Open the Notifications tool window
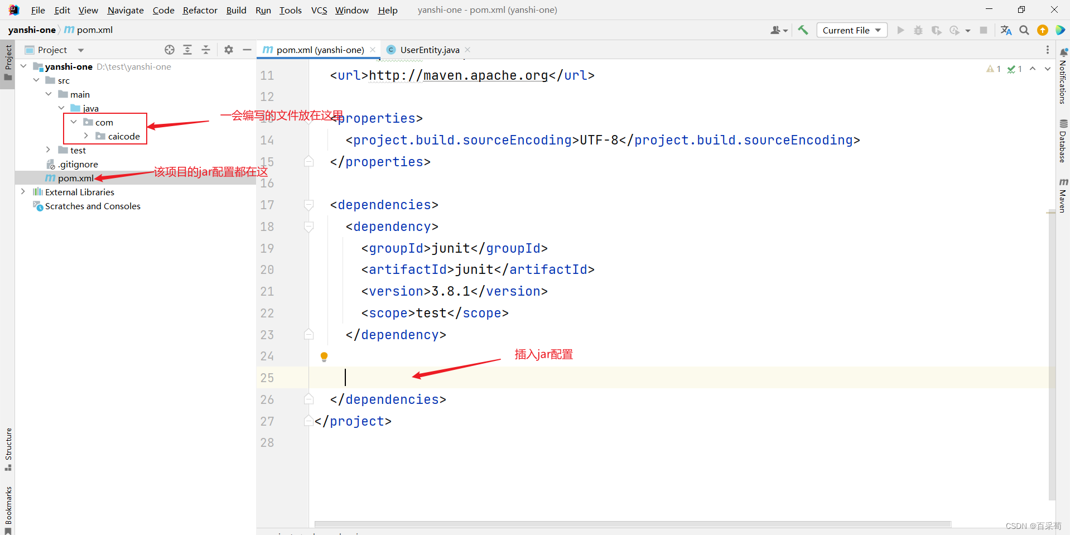 coord(1063,76)
